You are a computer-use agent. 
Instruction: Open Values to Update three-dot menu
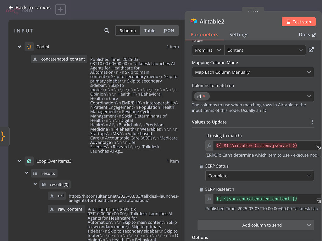312,122
